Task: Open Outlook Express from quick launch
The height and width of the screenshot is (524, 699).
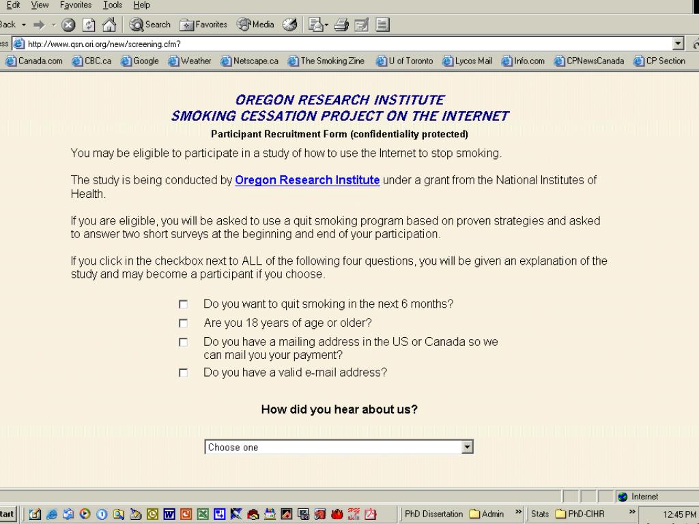Action: click(68, 514)
